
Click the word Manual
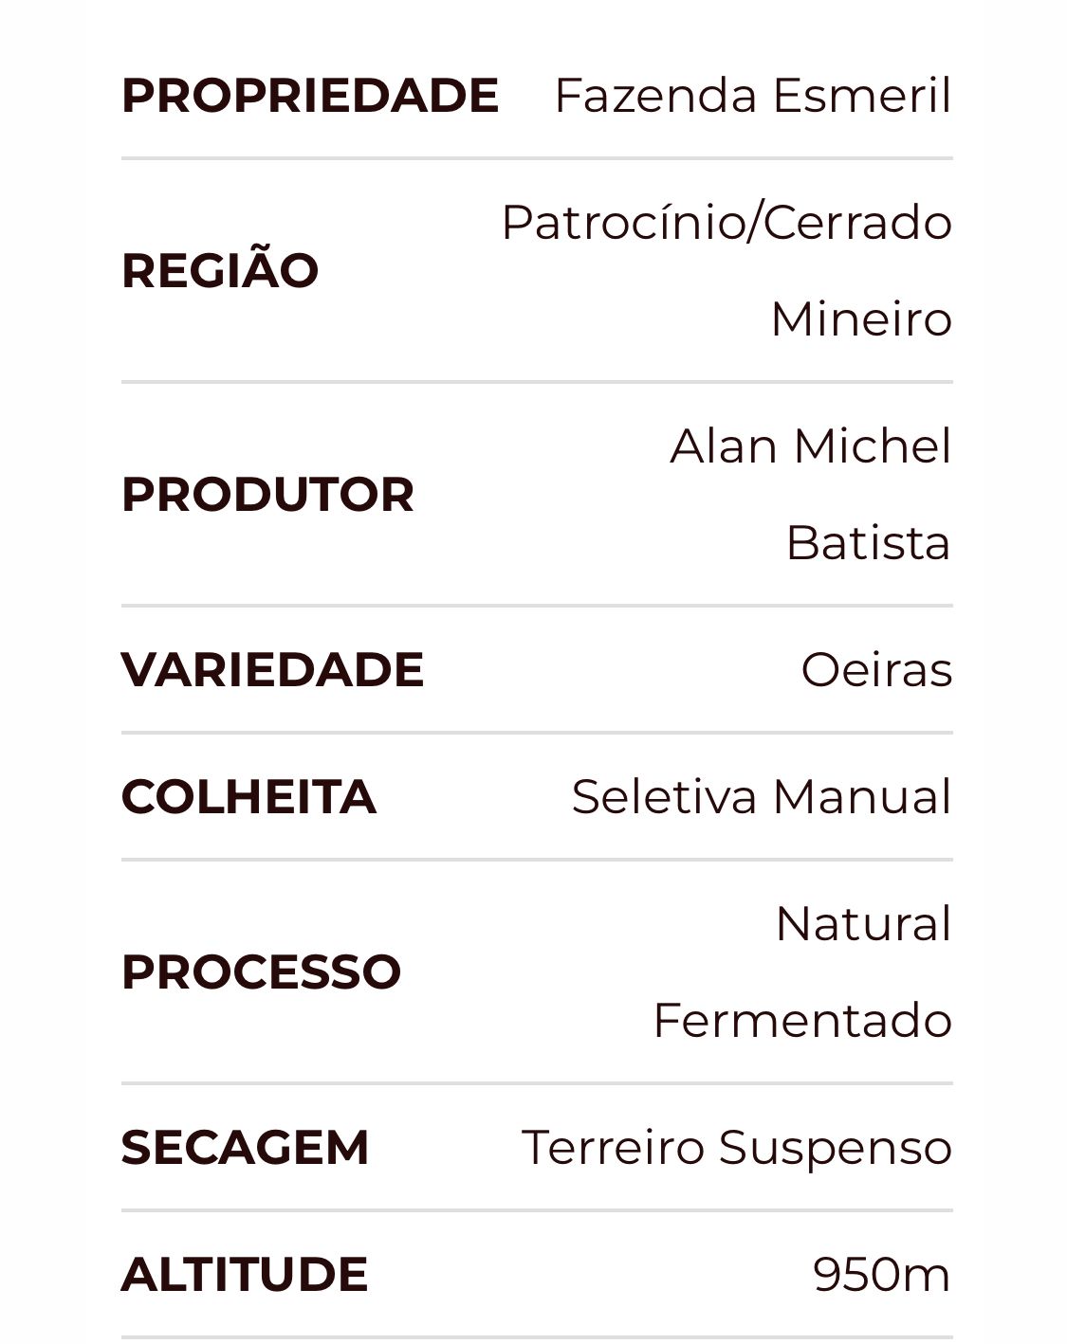coord(862,796)
